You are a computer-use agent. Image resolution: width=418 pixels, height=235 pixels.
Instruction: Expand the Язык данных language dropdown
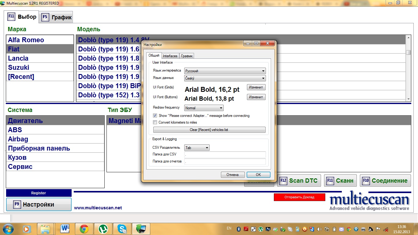click(x=225, y=78)
